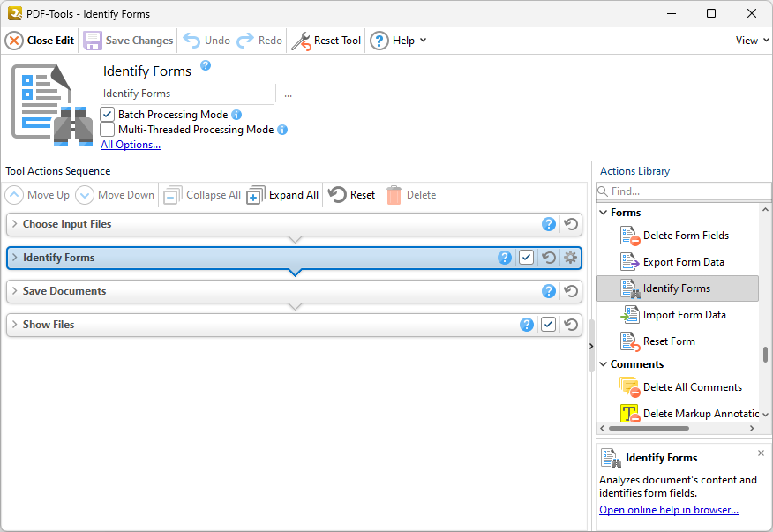Viewport: 773px width, 532px height.
Task: Click the large Identify Forms tool icon
Action: (x=52, y=105)
